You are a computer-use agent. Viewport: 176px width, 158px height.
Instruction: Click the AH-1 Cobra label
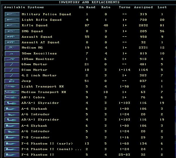pyautogui.click(x=33, y=97)
